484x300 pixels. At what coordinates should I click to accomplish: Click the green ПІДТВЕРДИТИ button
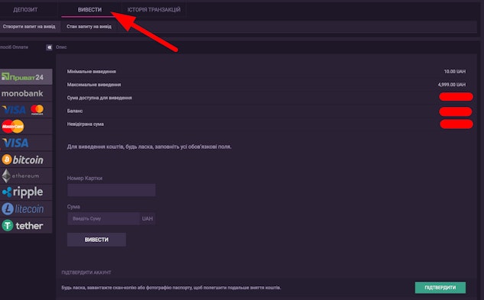click(x=440, y=287)
